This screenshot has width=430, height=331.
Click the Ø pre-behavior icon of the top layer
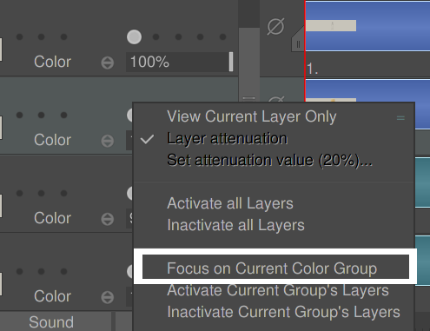[275, 26]
